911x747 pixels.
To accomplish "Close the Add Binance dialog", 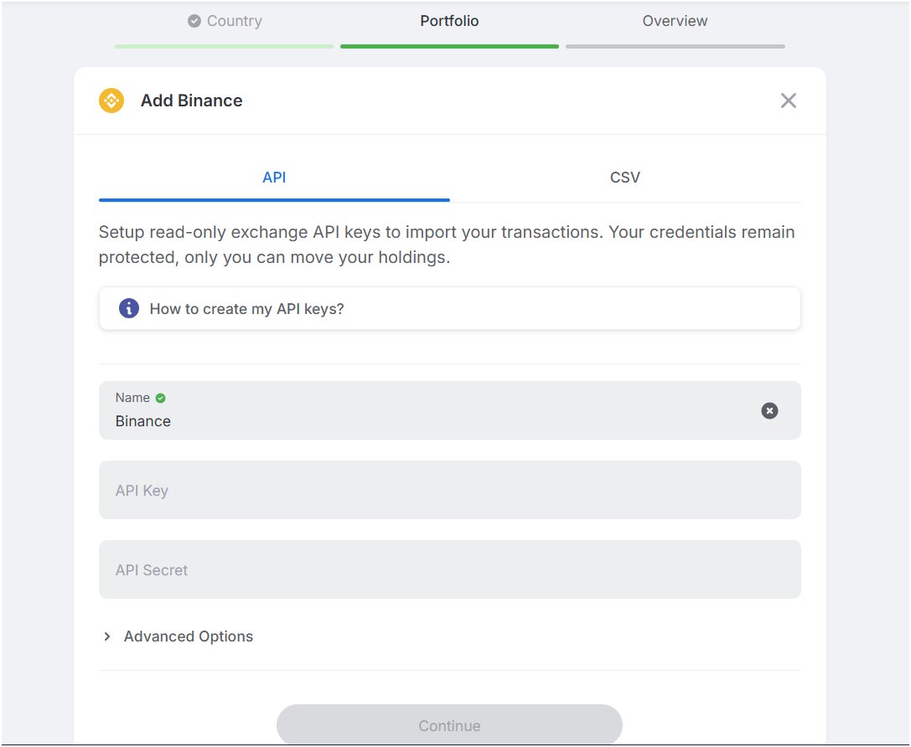I will [x=788, y=101].
